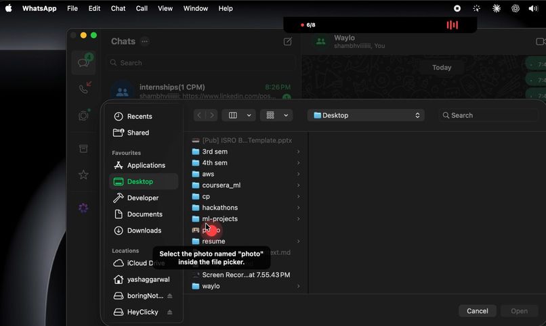Open the Status updates icon in WhatsApp sidebar
This screenshot has width=546, height=326.
tap(83, 115)
